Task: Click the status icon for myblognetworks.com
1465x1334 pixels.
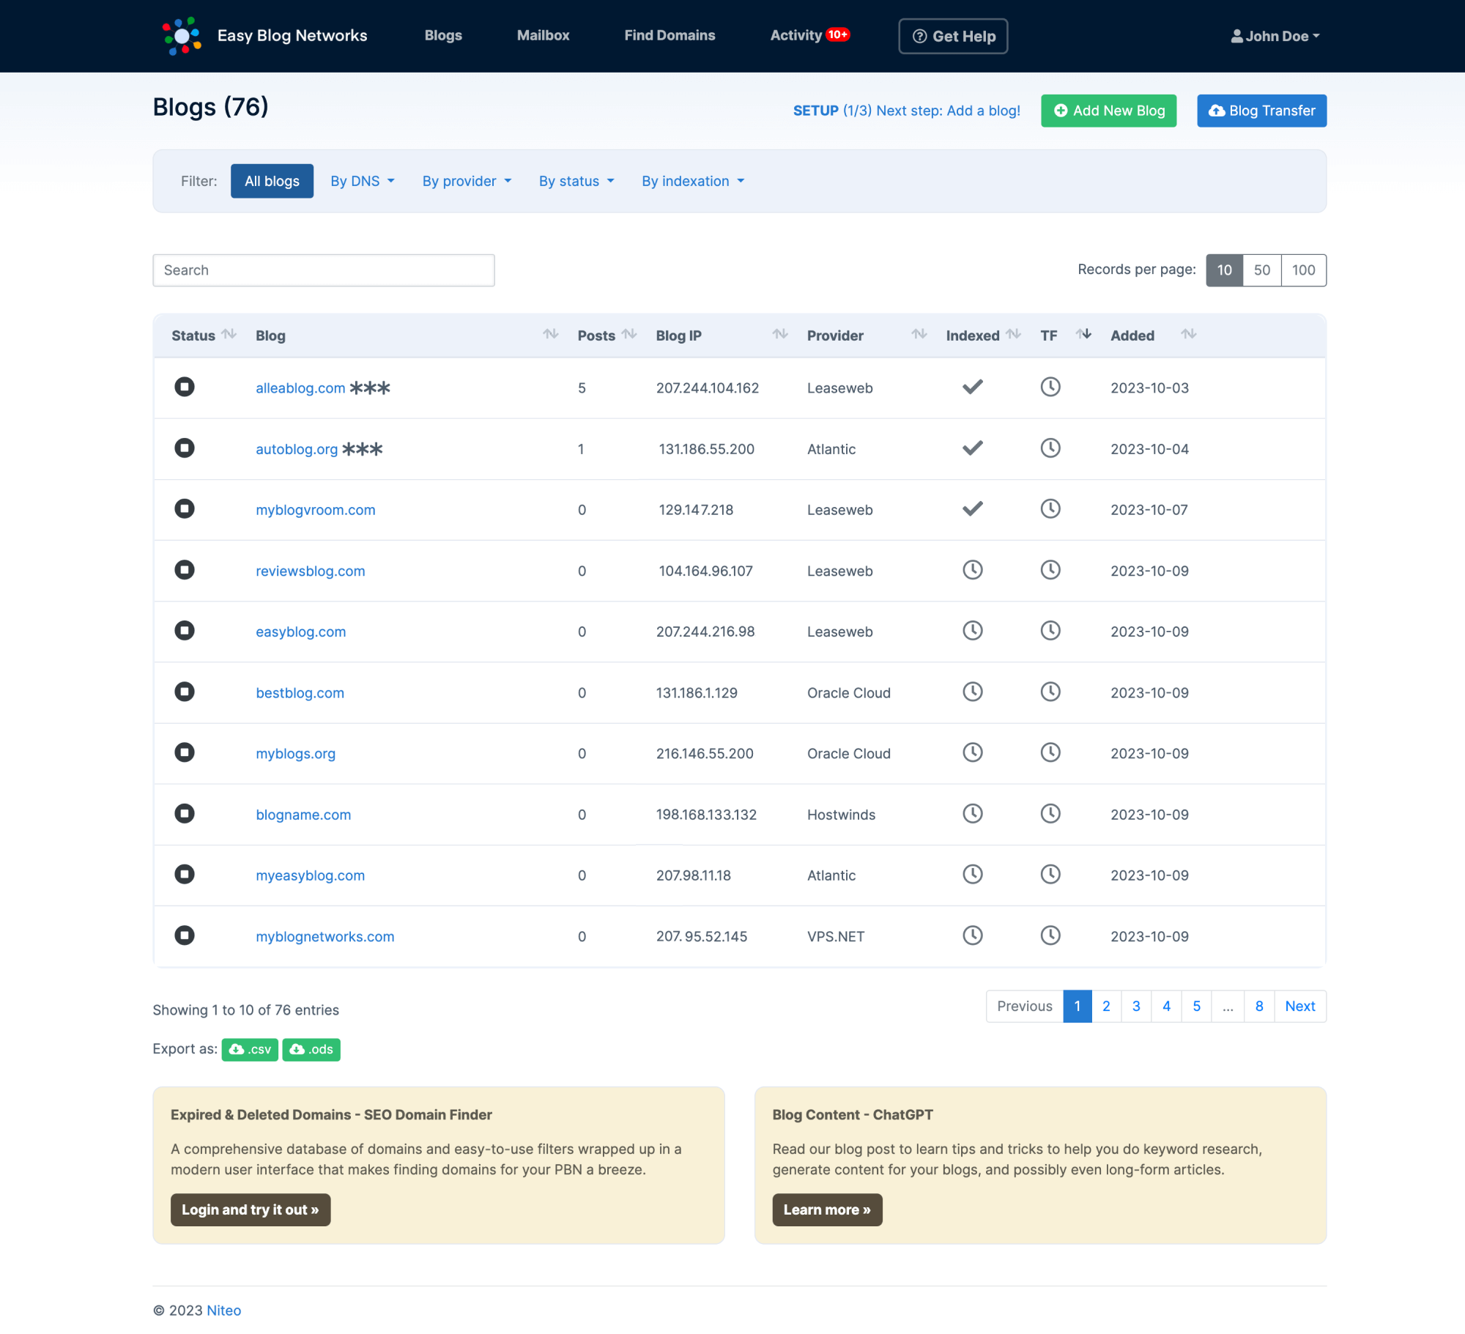Action: click(x=185, y=935)
